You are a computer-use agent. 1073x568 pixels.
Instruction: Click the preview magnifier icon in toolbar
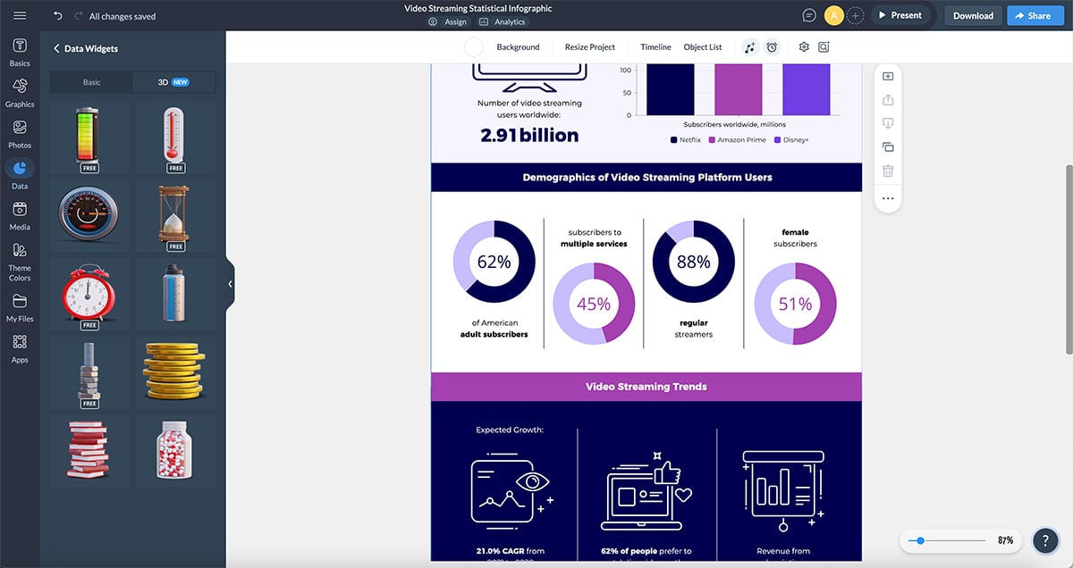click(x=824, y=46)
